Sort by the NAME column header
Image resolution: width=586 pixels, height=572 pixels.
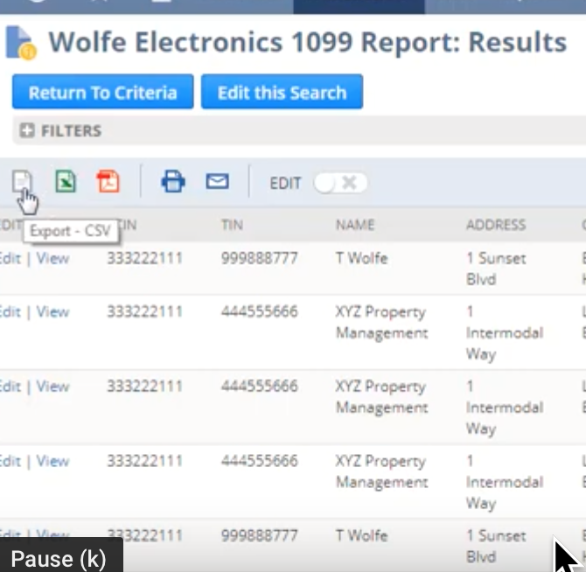point(355,225)
